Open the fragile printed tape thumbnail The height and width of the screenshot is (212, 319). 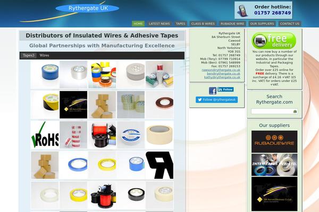pyautogui.click(x=73, y=135)
